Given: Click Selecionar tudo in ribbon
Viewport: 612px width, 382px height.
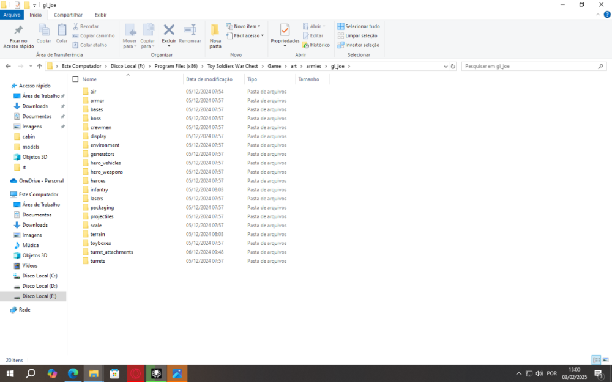Looking at the screenshot, I should (x=358, y=26).
